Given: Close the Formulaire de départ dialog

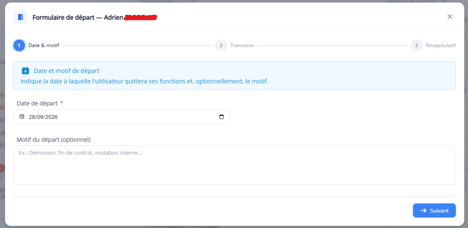Looking at the screenshot, I should pos(450,17).
